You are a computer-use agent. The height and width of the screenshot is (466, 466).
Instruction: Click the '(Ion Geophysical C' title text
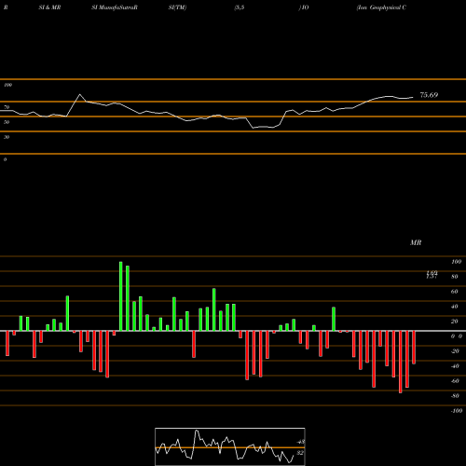381,7
